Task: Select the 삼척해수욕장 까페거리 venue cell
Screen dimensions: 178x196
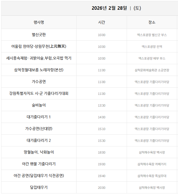Action: [x=152, y=164]
